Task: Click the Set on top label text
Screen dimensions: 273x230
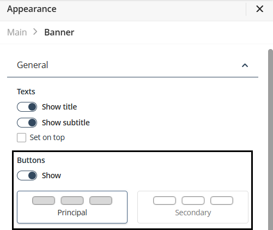Action: 47,137
